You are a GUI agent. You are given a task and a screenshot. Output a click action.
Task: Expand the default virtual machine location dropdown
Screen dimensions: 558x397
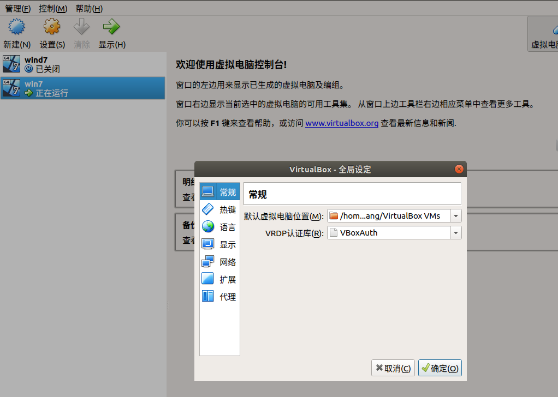point(455,215)
